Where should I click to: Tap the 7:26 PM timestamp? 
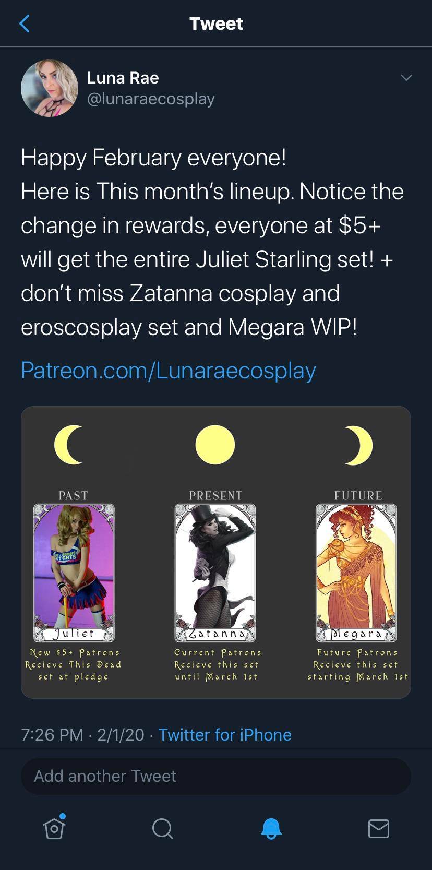click(x=52, y=734)
